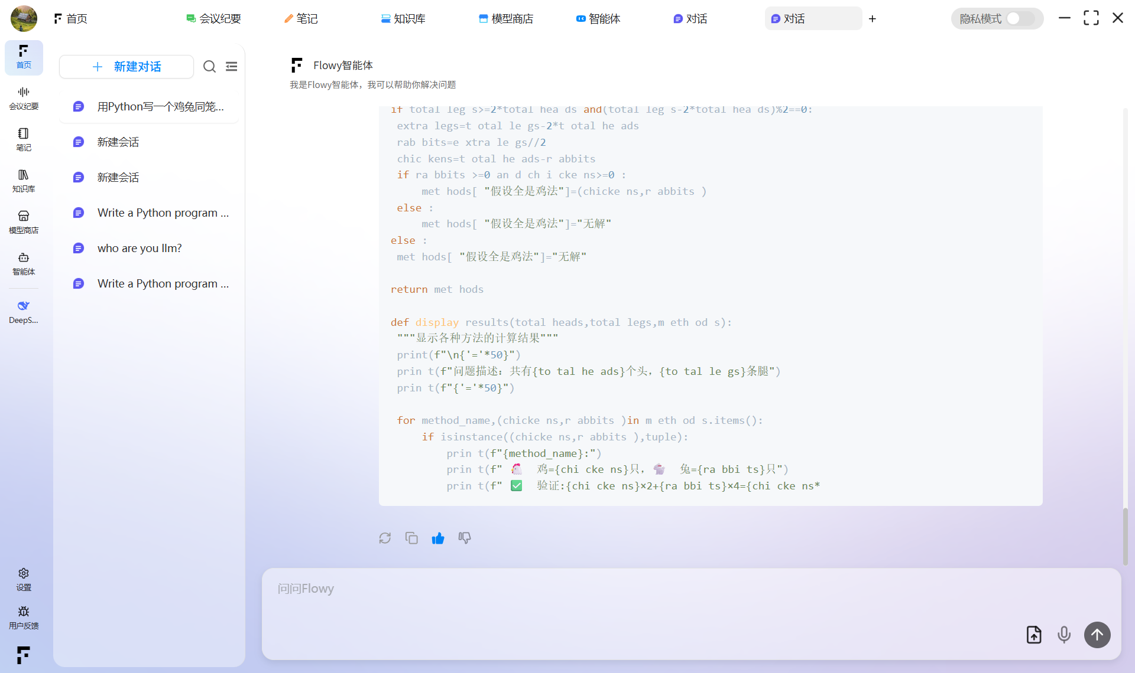This screenshot has height=673, width=1135.
Task: Click the file upload icon
Action: tap(1033, 635)
